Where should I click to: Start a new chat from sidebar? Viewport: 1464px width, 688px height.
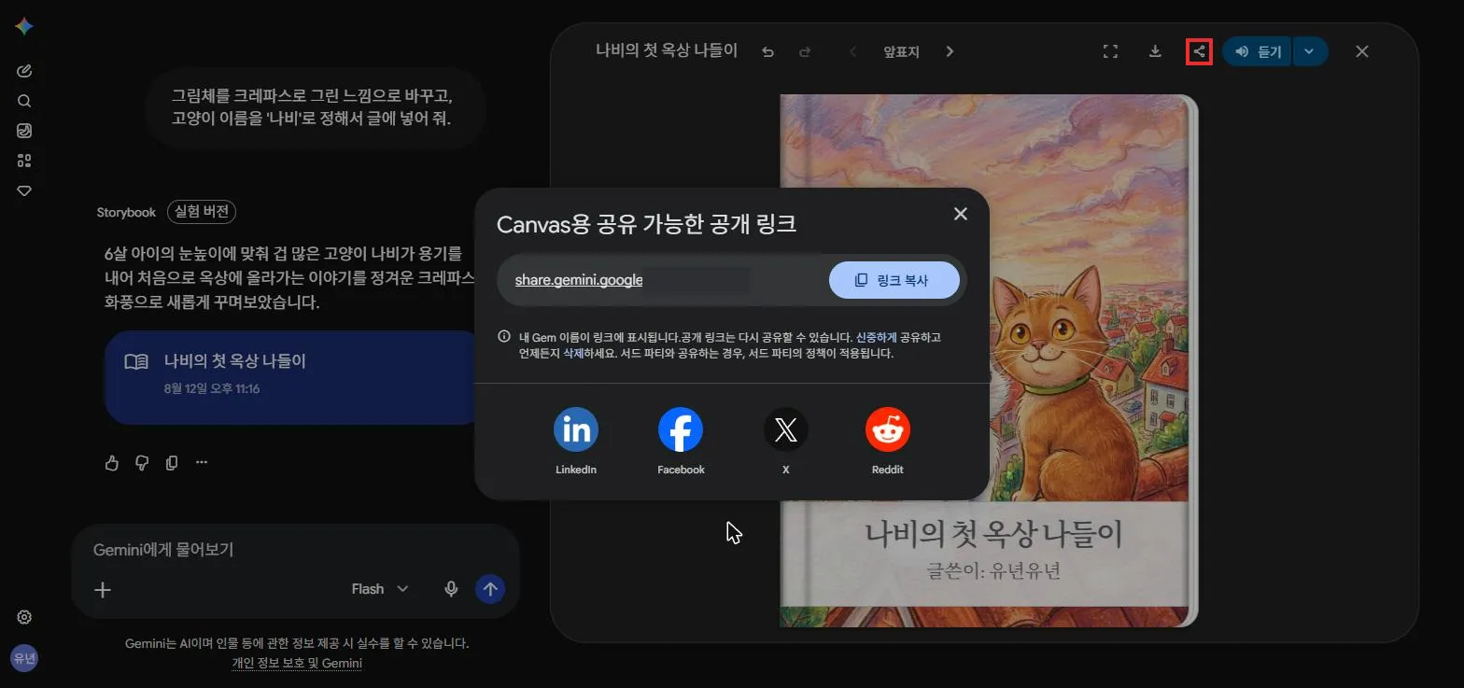24,71
